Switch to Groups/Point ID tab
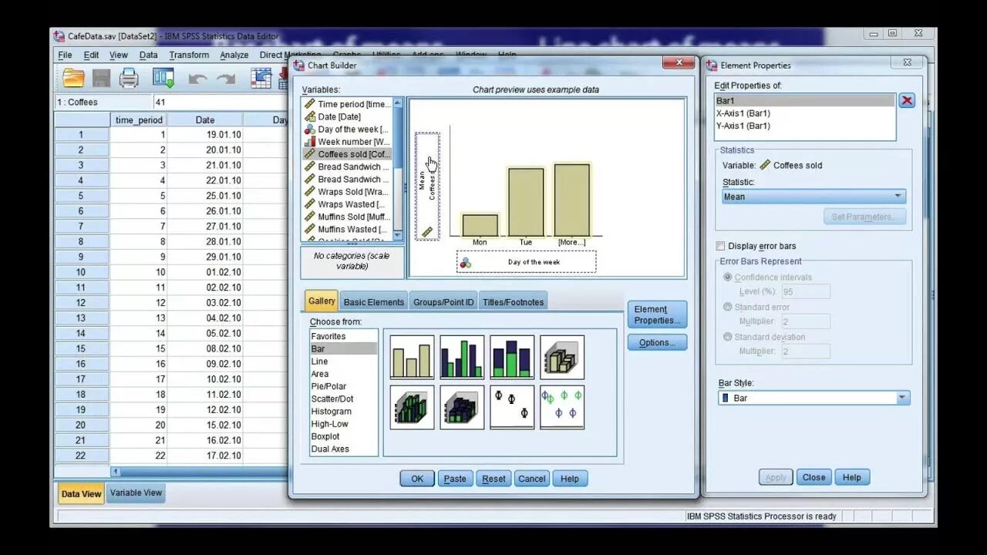Image resolution: width=987 pixels, height=555 pixels. pyautogui.click(x=443, y=302)
